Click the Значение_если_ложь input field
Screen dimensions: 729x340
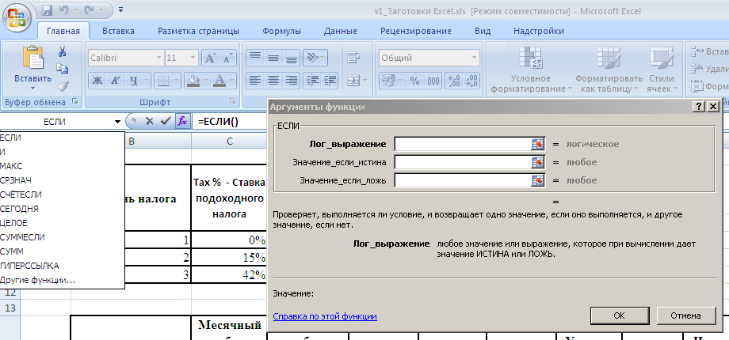[x=463, y=180]
